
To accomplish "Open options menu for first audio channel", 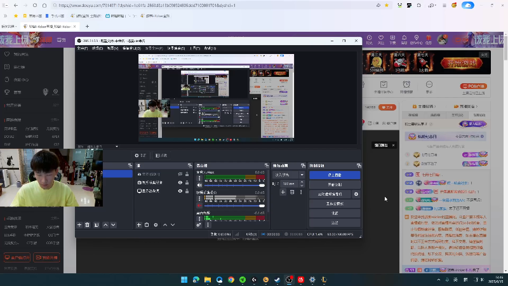I will [x=199, y=178].
